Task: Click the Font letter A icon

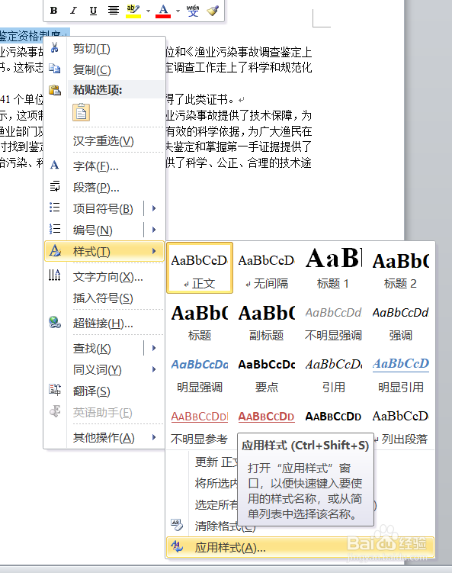Action: (54, 165)
